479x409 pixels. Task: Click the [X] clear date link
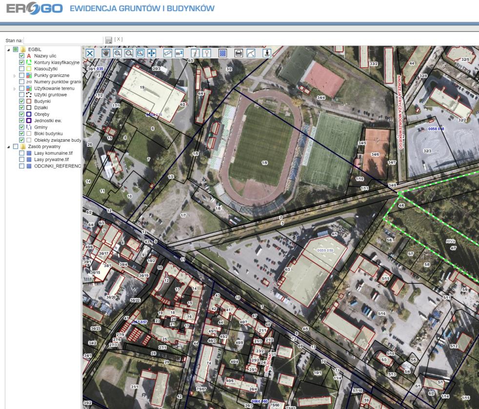(x=118, y=39)
